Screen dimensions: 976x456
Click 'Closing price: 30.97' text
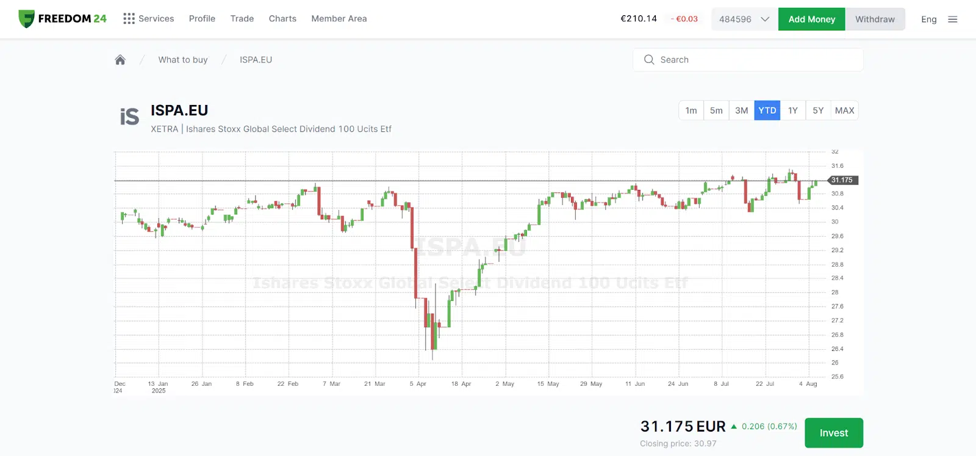pos(678,444)
